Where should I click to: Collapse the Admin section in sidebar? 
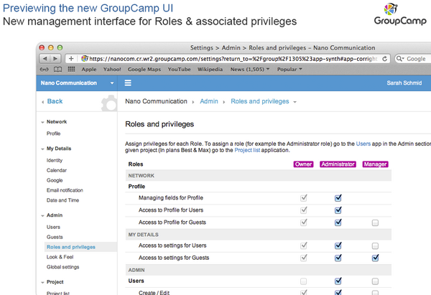click(42, 215)
